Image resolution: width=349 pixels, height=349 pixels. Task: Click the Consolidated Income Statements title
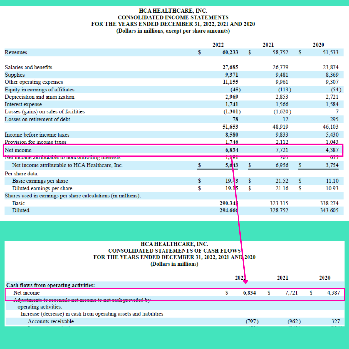(x=173, y=17)
